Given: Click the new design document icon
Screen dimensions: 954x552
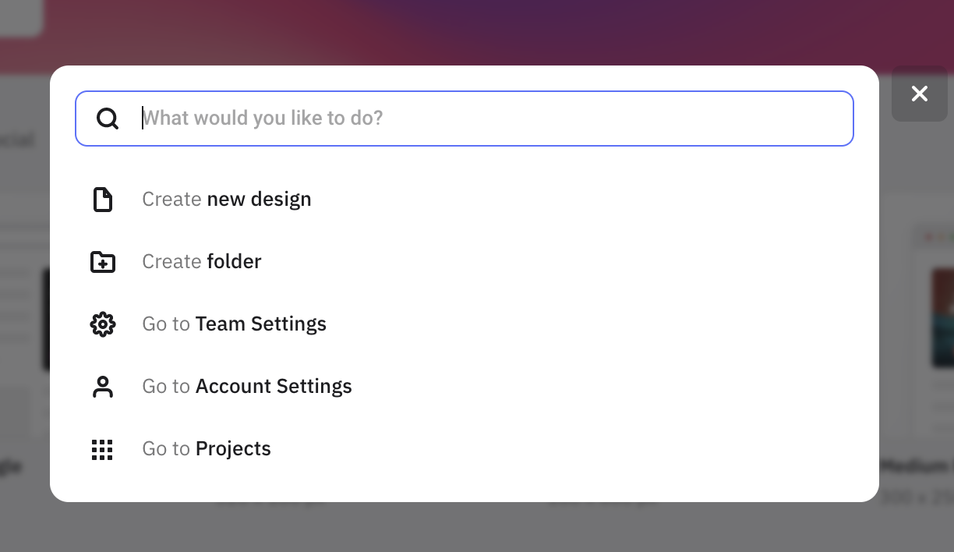Looking at the screenshot, I should [x=103, y=200].
